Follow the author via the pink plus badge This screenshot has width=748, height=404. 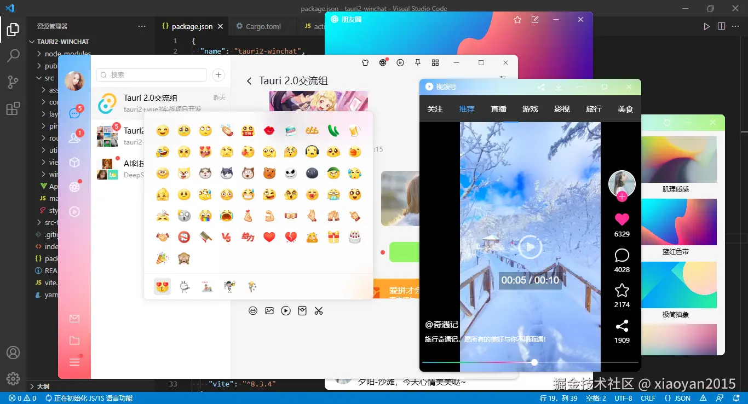622,197
